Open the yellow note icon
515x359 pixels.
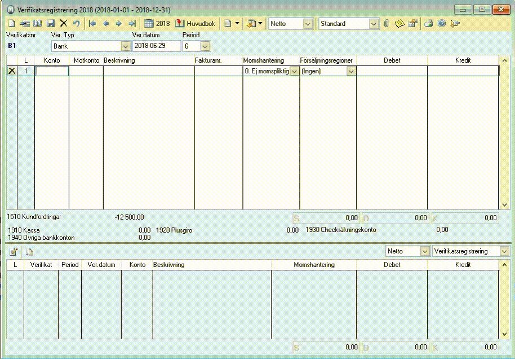pyautogui.click(x=399, y=23)
